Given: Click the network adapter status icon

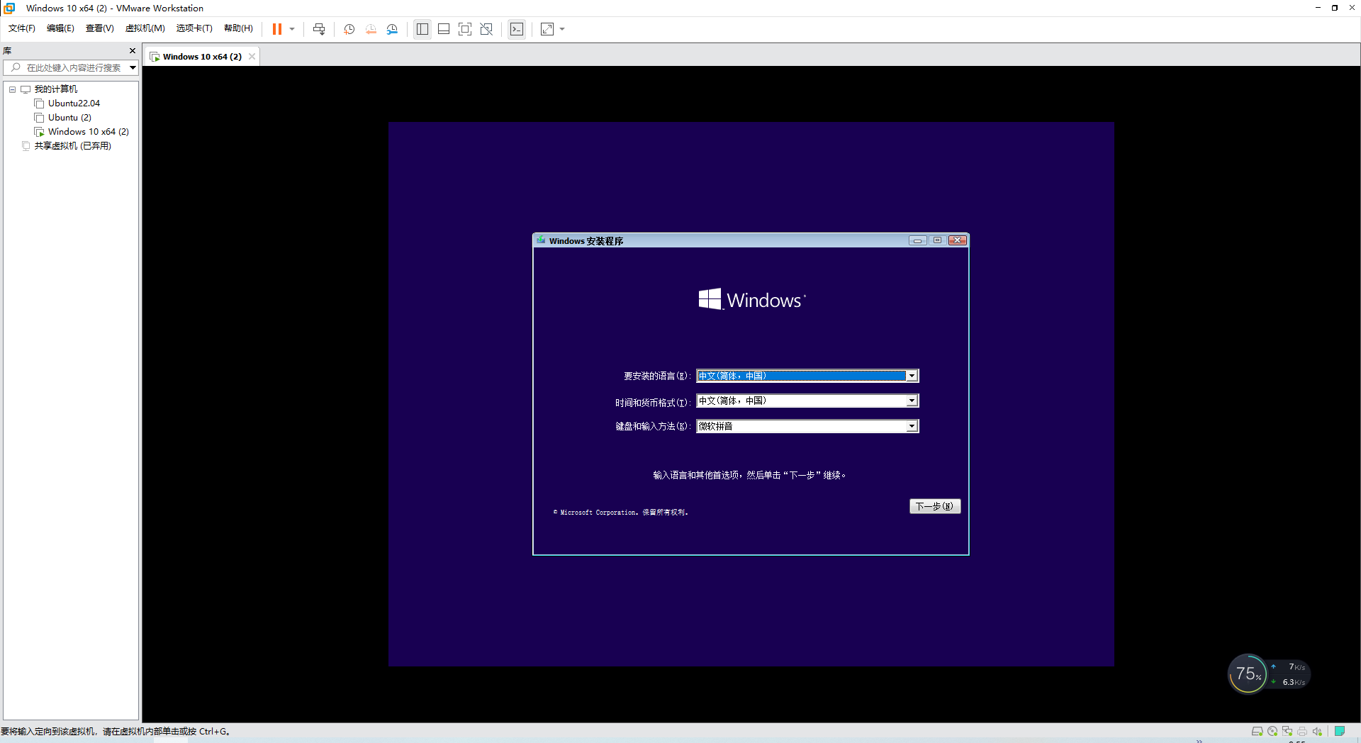Looking at the screenshot, I should 1287,731.
